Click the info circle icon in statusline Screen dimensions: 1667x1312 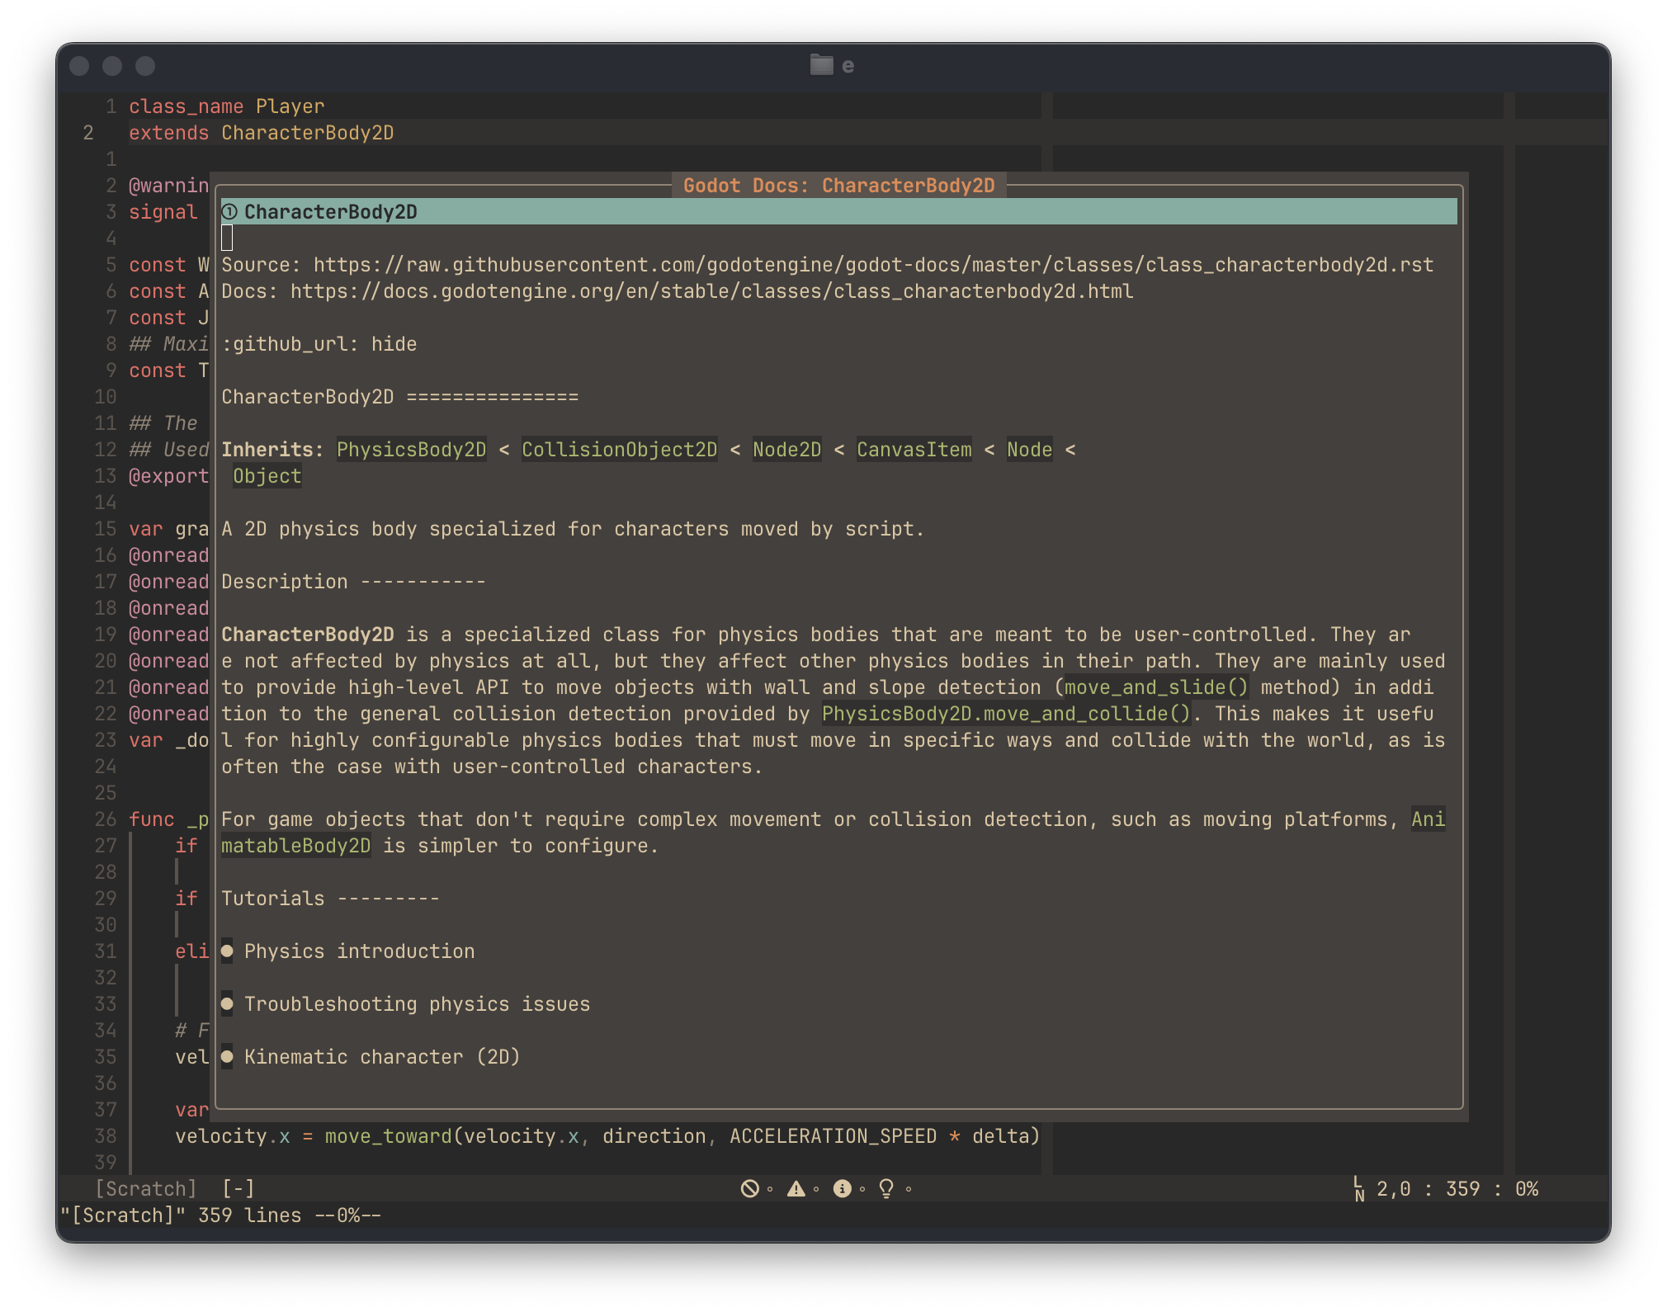(842, 1188)
